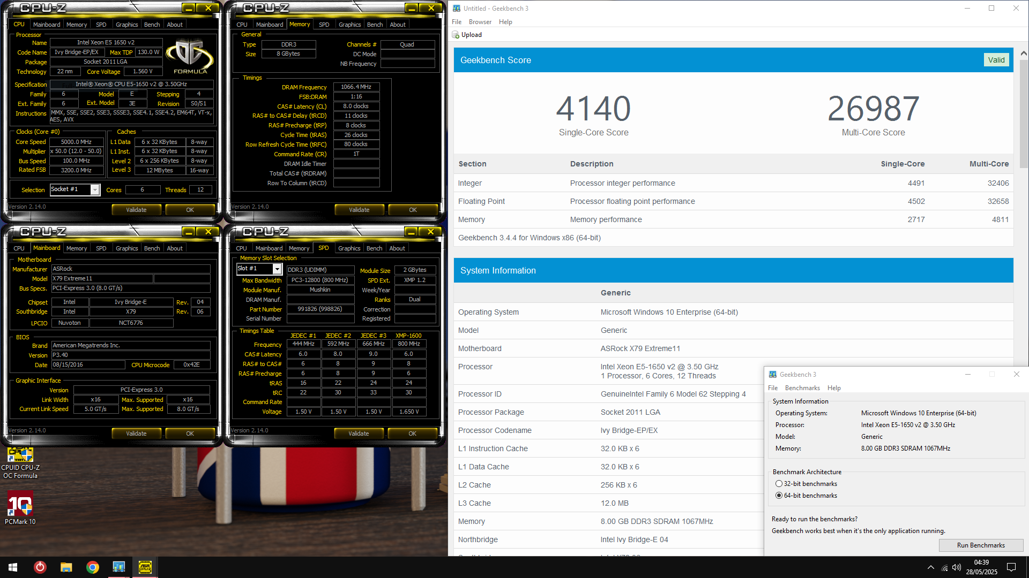Open Help menu in Geekbench small dialog
Viewport: 1029px width, 578px height.
click(834, 388)
